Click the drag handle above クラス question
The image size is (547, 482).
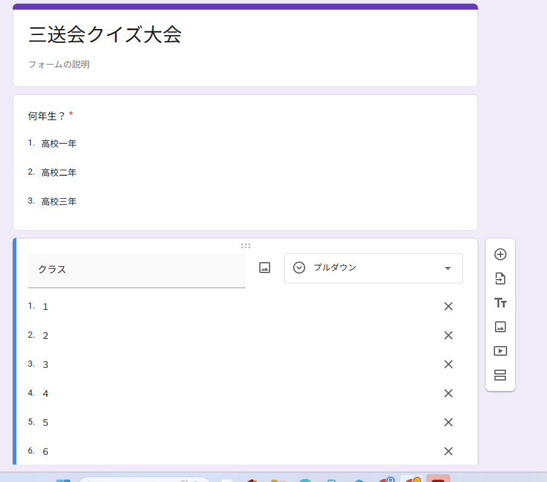coord(245,246)
